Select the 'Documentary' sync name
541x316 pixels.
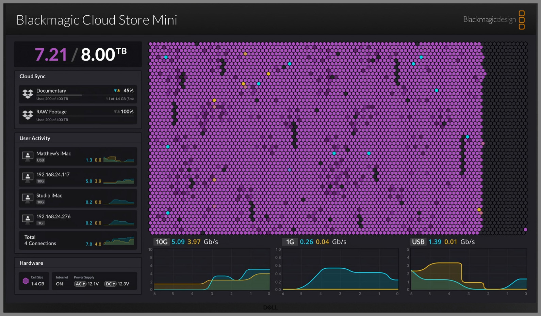(x=51, y=91)
